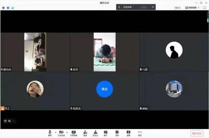This screenshot has height=138, width=209.
Task: Mute the microphone in the bottom toolbar
Action: point(50,133)
